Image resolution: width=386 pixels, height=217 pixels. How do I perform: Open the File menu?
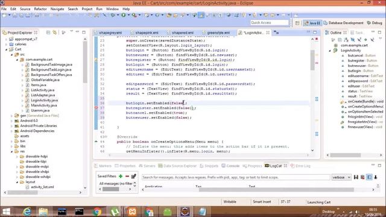[4, 9]
